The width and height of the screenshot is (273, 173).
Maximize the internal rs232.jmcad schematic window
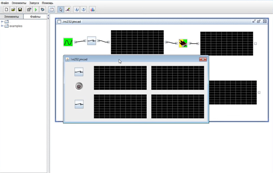click(259, 21)
